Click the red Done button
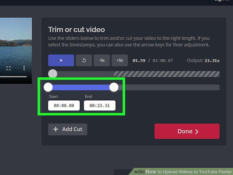This screenshot has height=175, width=233. 187,131
